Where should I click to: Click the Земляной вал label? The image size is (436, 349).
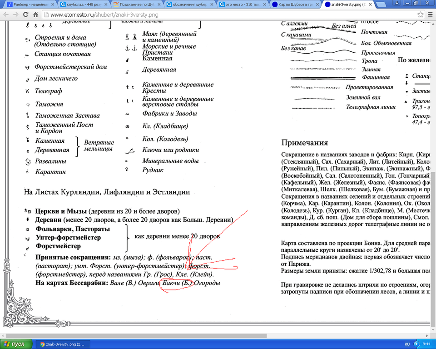pyautogui.click(x=363, y=97)
